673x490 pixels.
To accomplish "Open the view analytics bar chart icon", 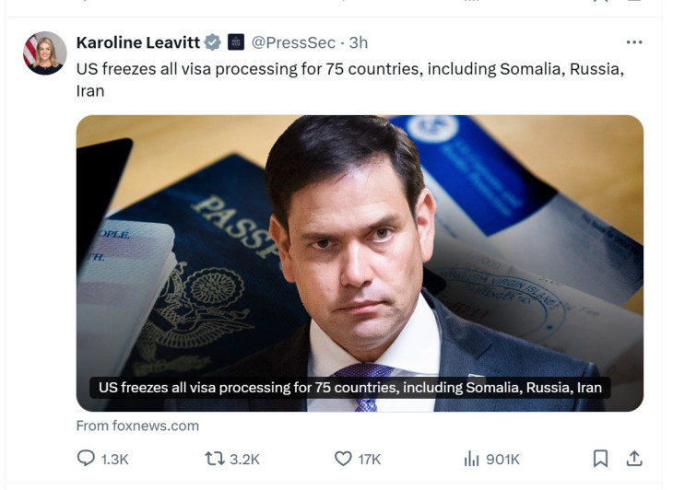I will coord(471,458).
